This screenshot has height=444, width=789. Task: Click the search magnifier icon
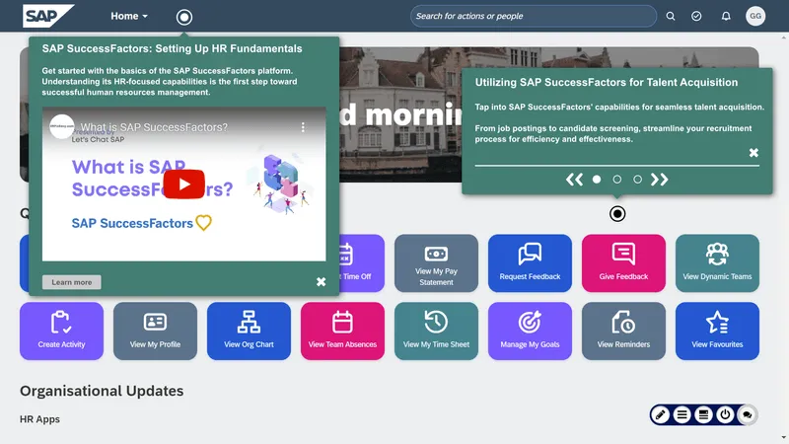[x=671, y=16]
